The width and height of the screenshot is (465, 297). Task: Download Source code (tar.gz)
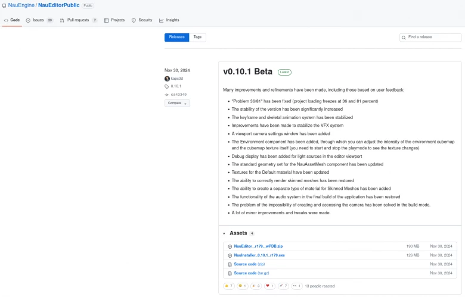[x=252, y=273]
